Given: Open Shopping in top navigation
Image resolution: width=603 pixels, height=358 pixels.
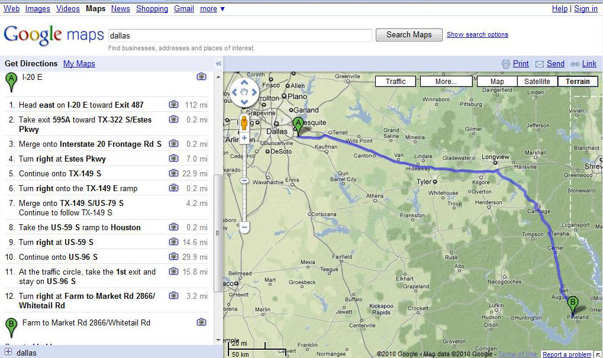Looking at the screenshot, I should point(152,8).
